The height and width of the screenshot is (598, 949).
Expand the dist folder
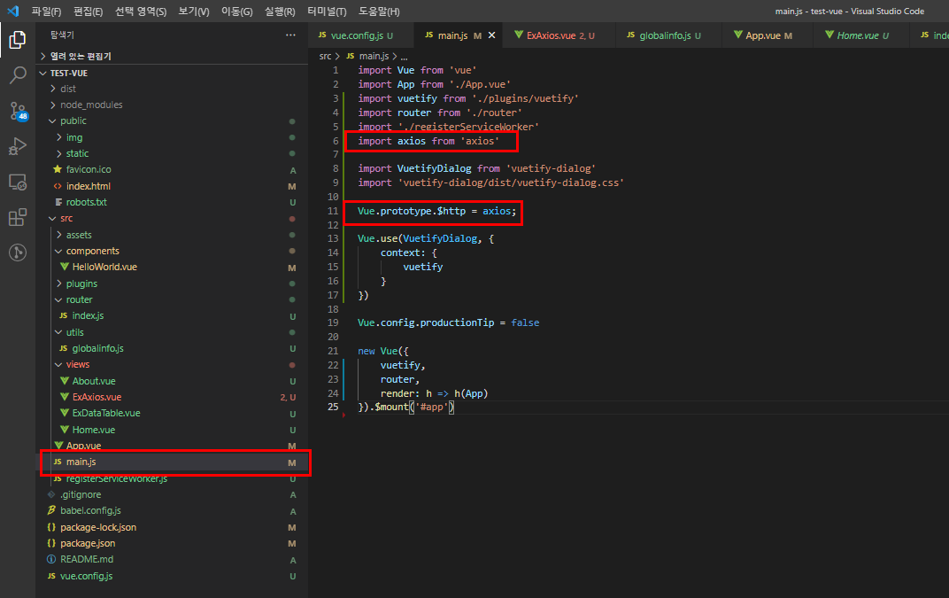(172, 89)
